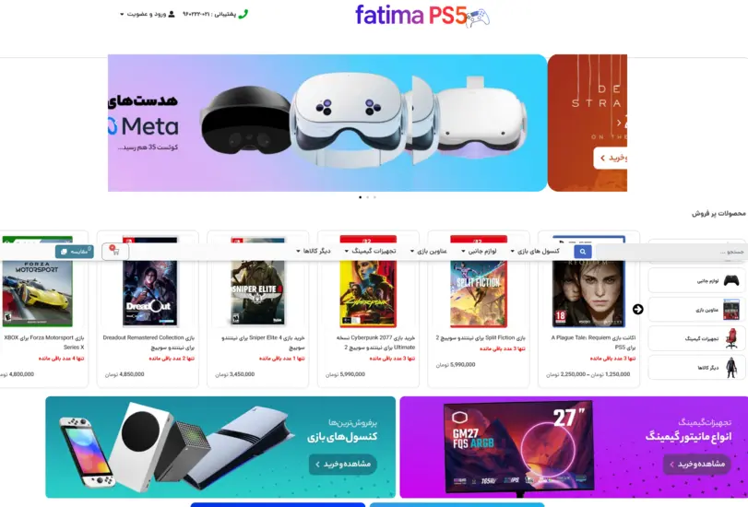Click the مقایسه compare button

click(75, 252)
